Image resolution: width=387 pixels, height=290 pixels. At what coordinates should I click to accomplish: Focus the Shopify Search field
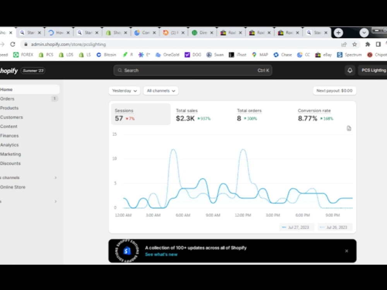click(193, 70)
